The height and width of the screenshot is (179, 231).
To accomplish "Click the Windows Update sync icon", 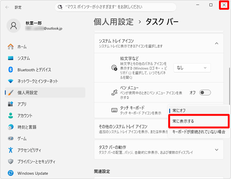I will click(x=11, y=173).
